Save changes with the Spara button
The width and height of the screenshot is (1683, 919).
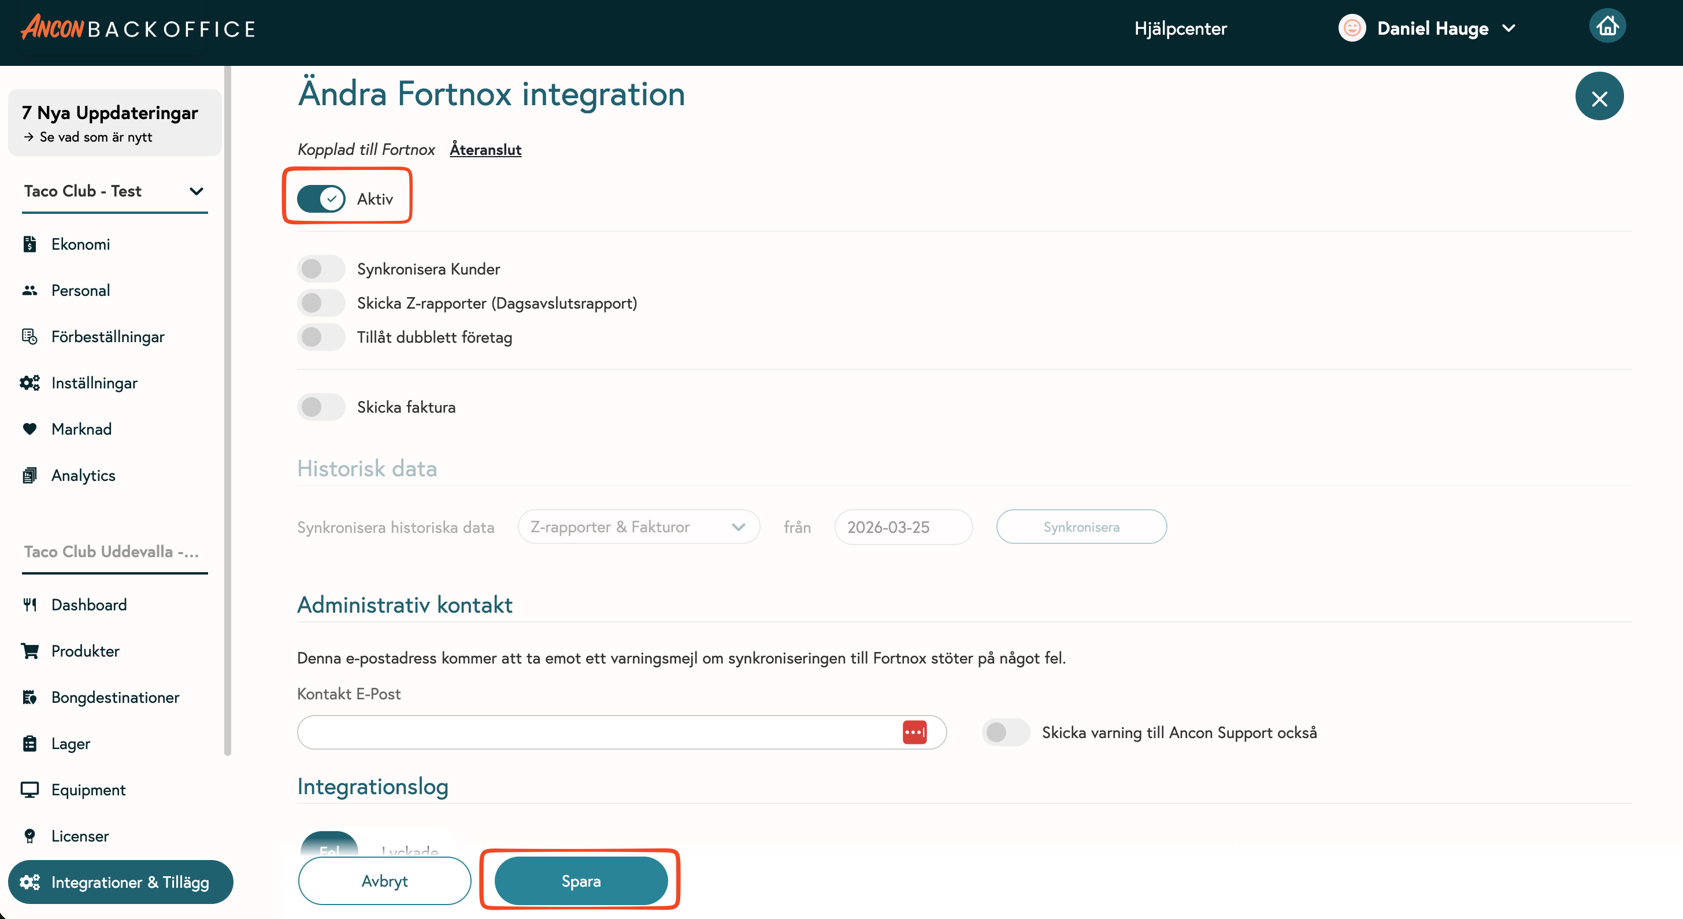click(581, 880)
